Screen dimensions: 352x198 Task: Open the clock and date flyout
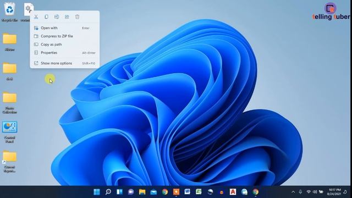(x=334, y=192)
